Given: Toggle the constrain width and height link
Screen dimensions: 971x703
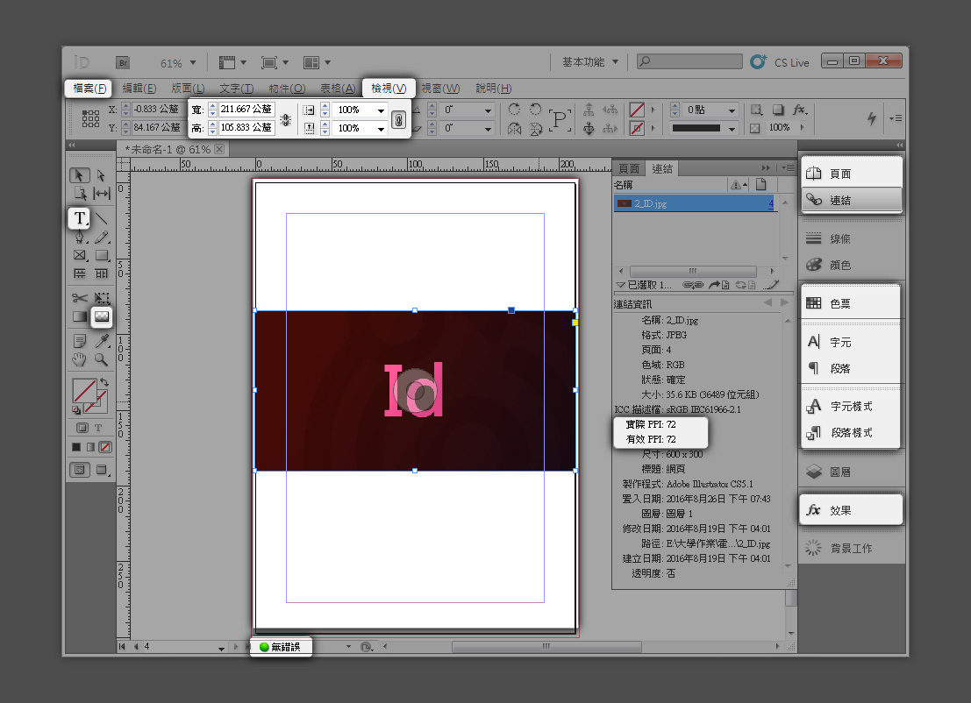Looking at the screenshot, I should click(285, 119).
